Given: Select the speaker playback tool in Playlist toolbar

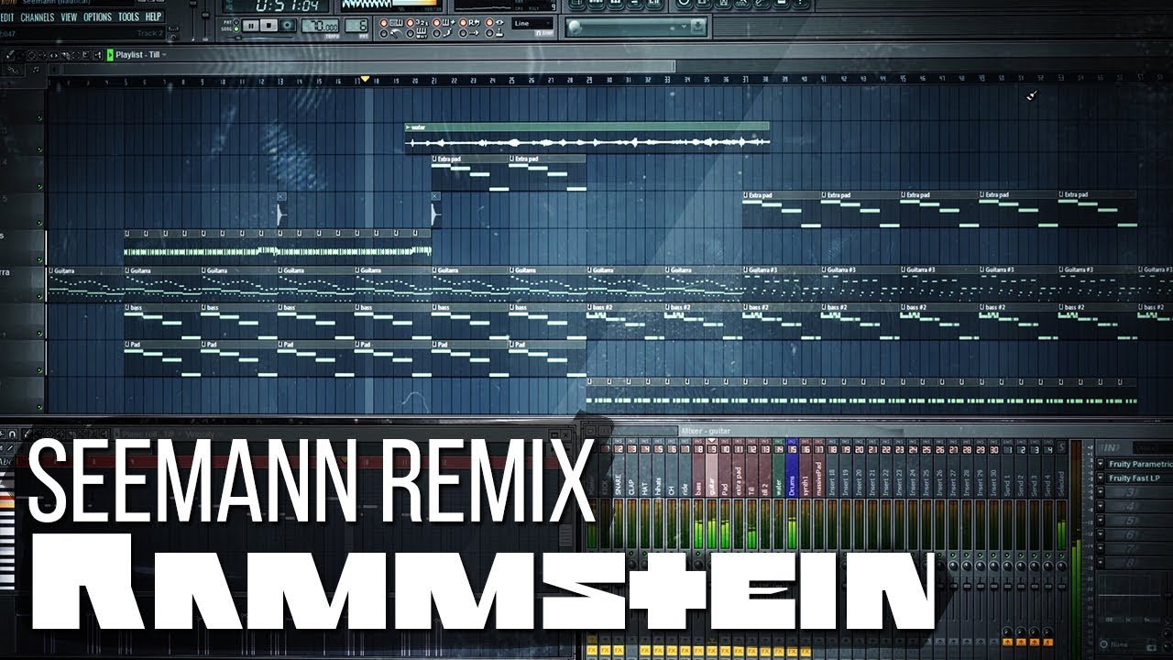Looking at the screenshot, I should coord(97,55).
